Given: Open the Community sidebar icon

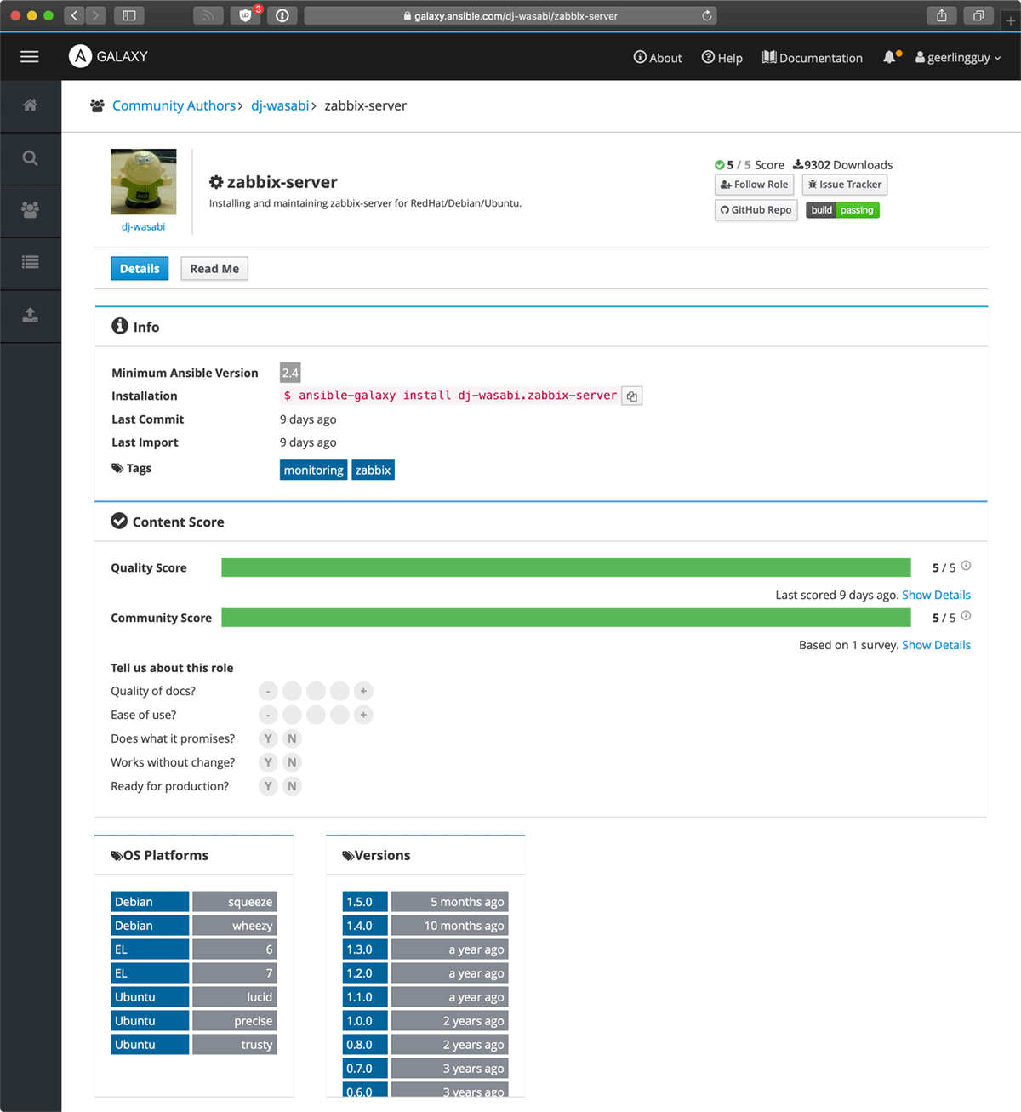Looking at the screenshot, I should tap(30, 210).
